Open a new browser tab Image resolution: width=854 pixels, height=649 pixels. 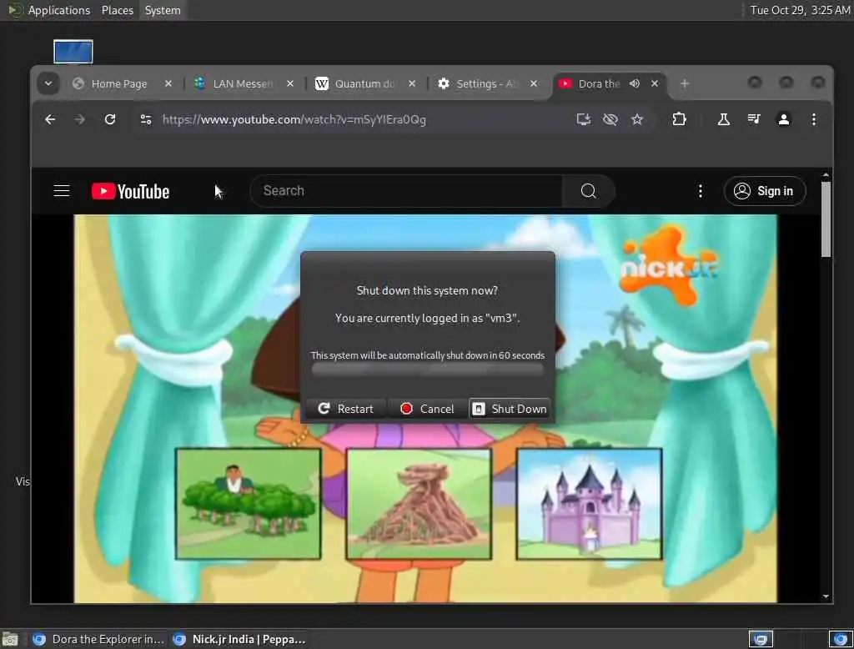[685, 83]
